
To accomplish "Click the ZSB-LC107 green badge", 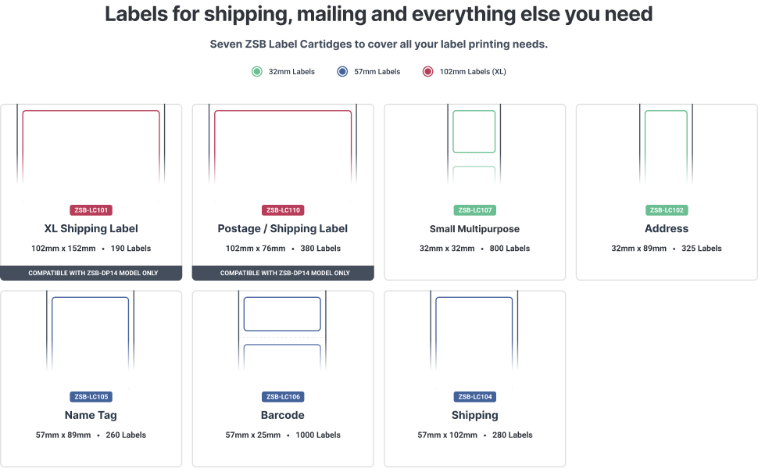I will [474, 210].
